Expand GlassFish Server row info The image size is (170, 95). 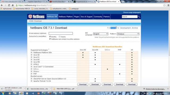[31, 79]
